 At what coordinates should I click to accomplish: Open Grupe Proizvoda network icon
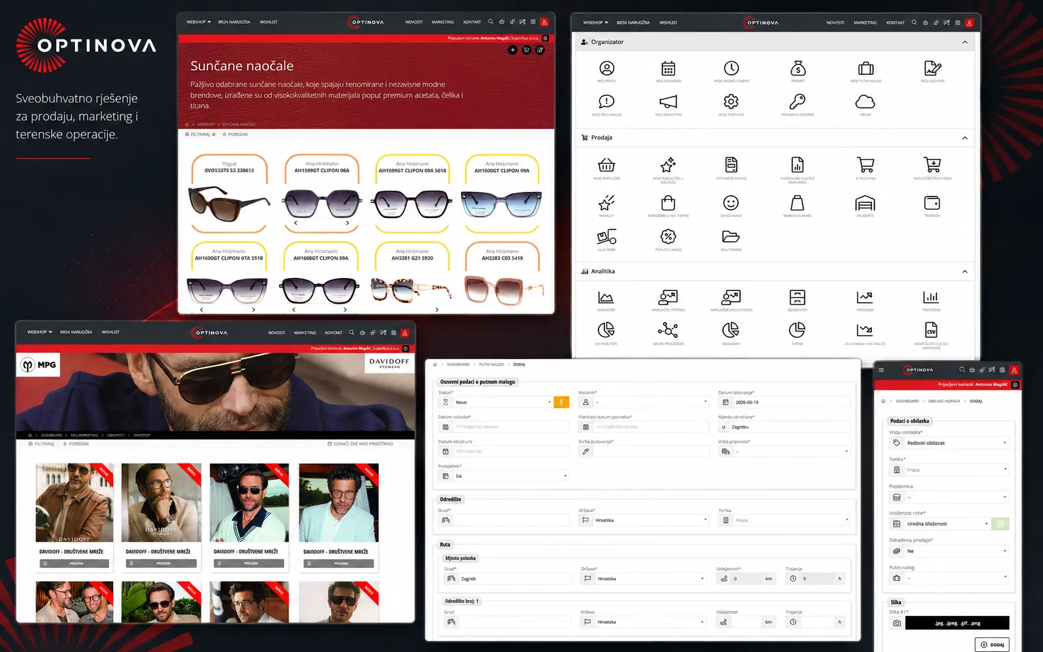point(668,330)
